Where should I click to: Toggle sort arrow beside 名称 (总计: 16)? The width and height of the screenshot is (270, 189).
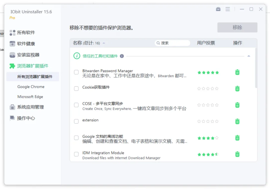104,43
